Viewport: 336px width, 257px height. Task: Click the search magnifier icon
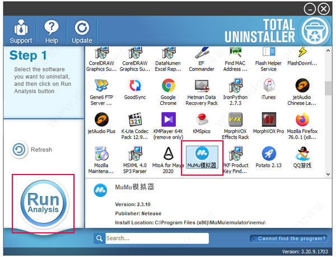tap(99, 238)
